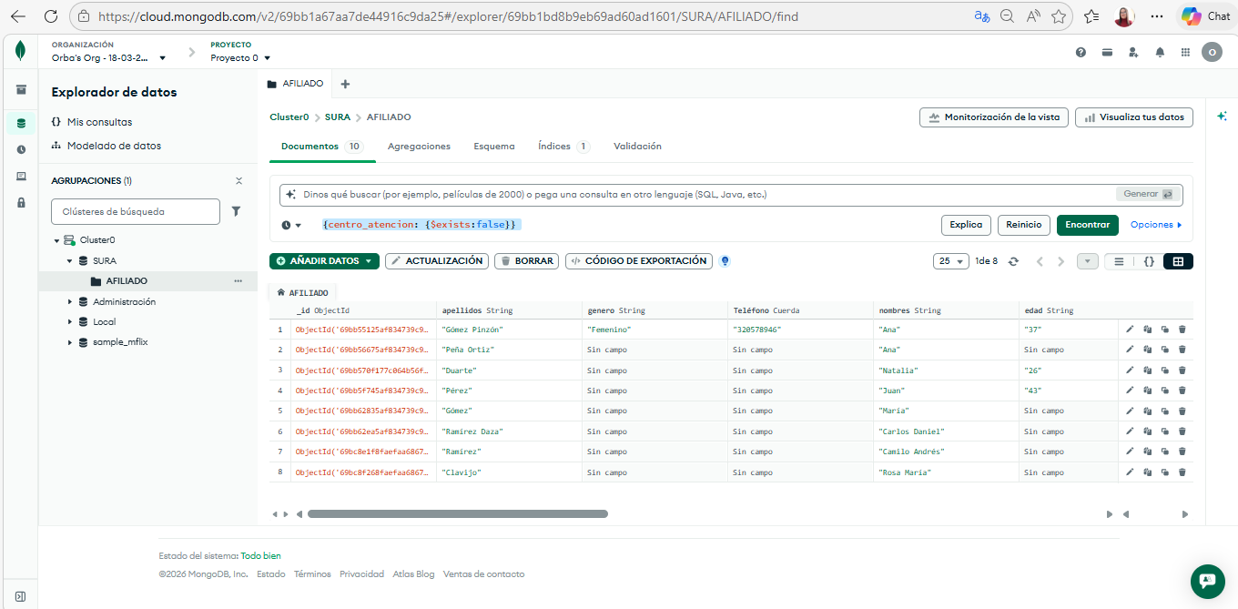Clone the Peña Ortiz document
Screen dimensions: 1238x609
[x=1164, y=350]
